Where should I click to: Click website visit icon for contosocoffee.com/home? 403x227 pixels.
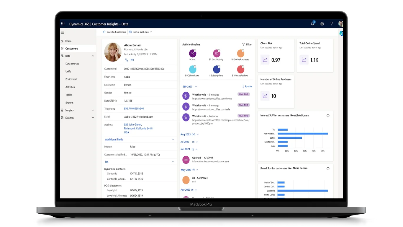(x=186, y=96)
